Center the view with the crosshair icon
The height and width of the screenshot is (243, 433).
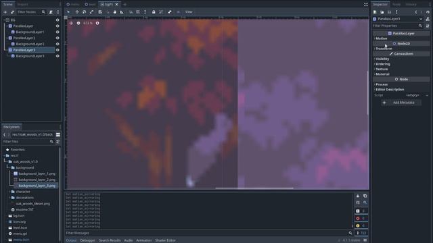coord(71,23)
